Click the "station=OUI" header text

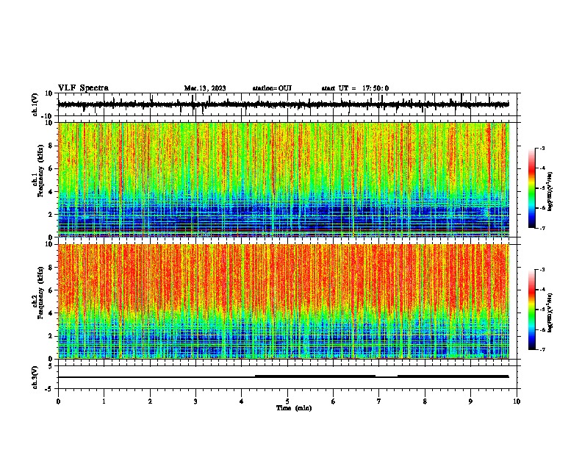(272, 88)
